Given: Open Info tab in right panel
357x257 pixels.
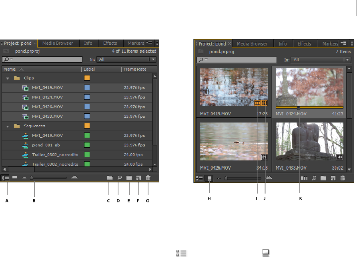Looking at the screenshot, I should pyautogui.click(x=283, y=43).
